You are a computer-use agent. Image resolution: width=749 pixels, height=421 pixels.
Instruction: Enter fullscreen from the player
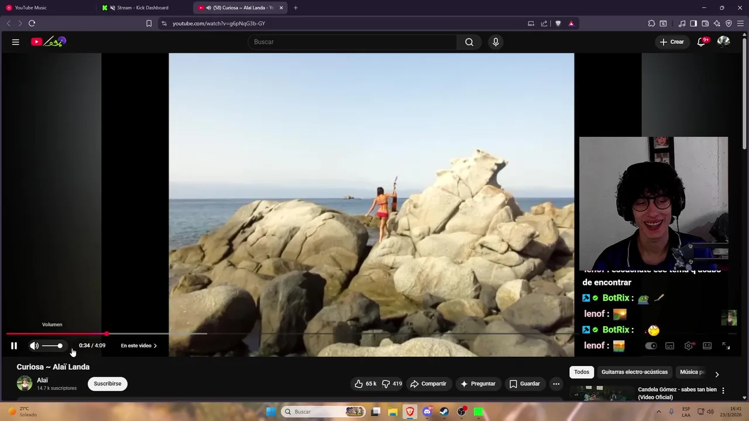[x=726, y=346]
